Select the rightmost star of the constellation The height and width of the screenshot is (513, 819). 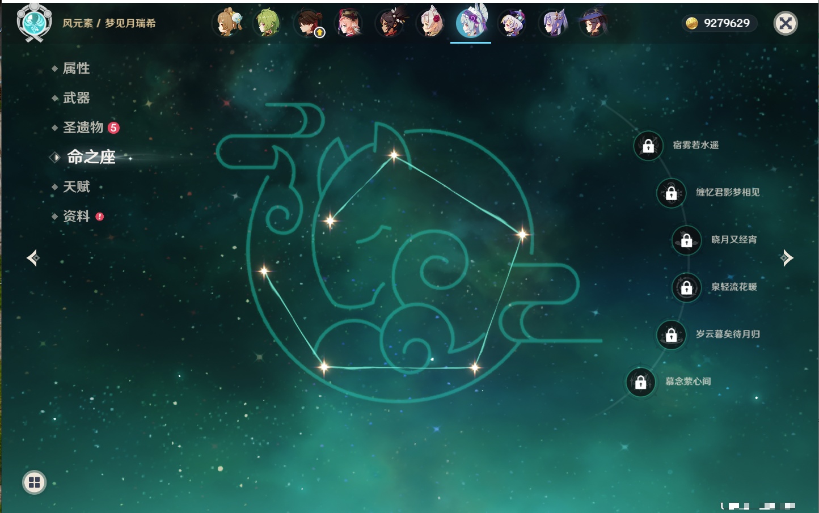click(522, 234)
